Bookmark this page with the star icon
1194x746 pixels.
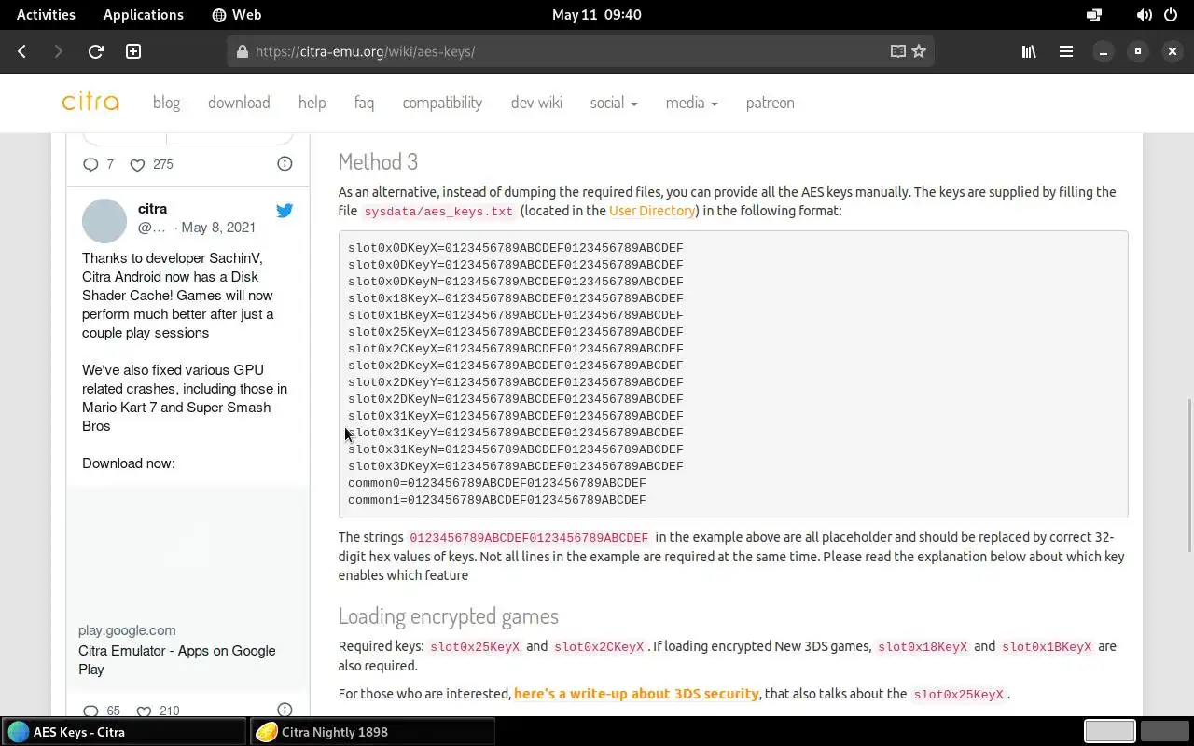(x=919, y=51)
